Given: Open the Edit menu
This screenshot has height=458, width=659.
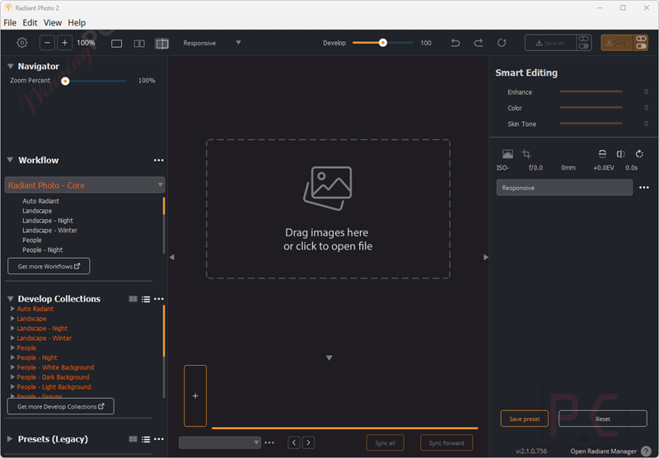Looking at the screenshot, I should (x=30, y=23).
